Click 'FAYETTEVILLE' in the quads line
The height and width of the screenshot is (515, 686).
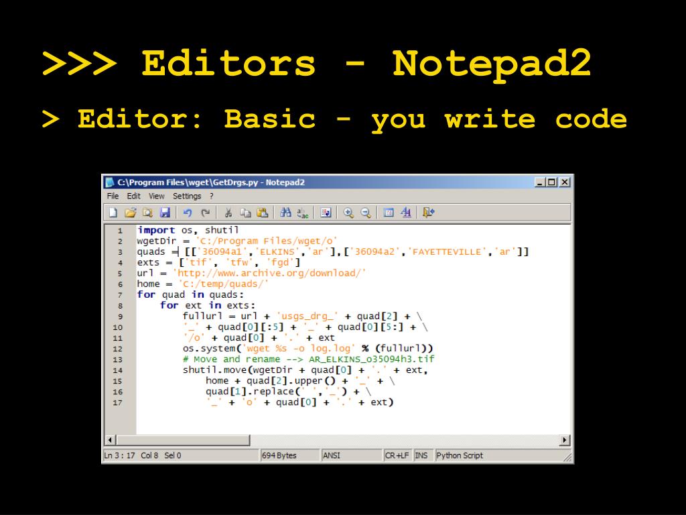click(447, 252)
